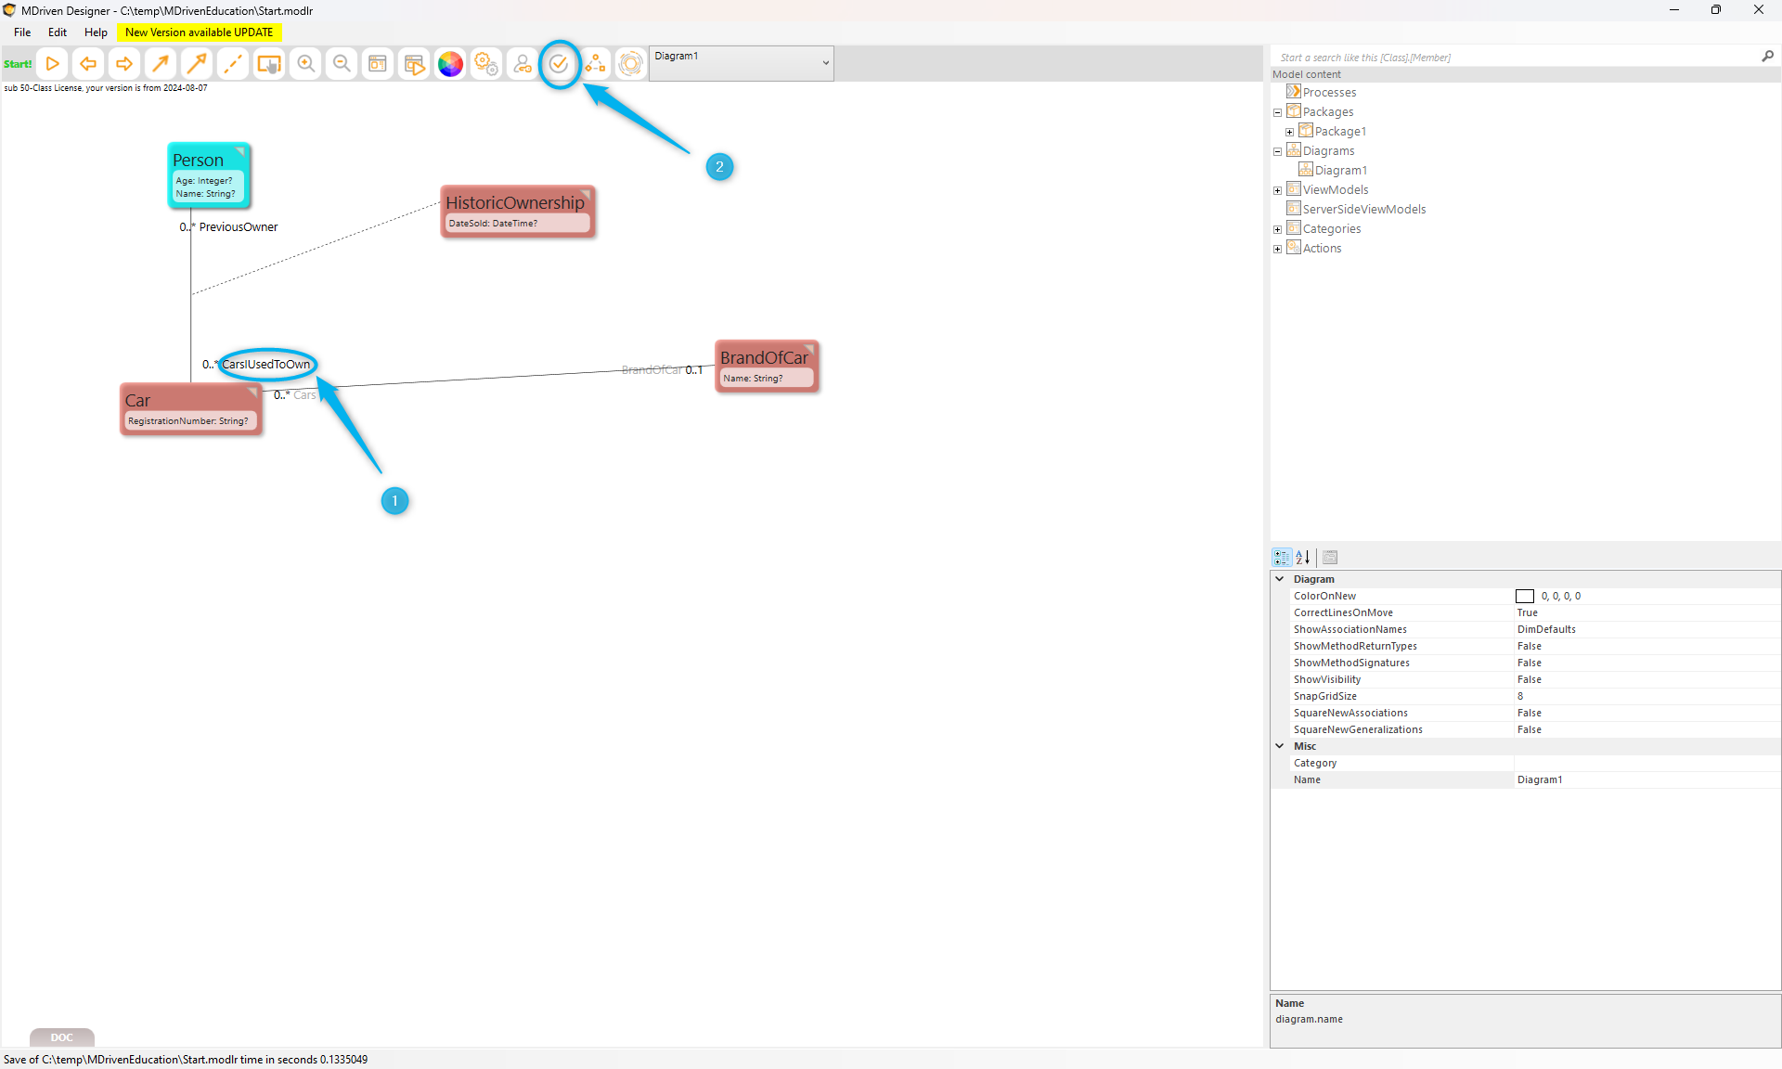Click the zoom in magnifier icon
Image resolution: width=1782 pixels, height=1069 pixels.
pos(305,64)
